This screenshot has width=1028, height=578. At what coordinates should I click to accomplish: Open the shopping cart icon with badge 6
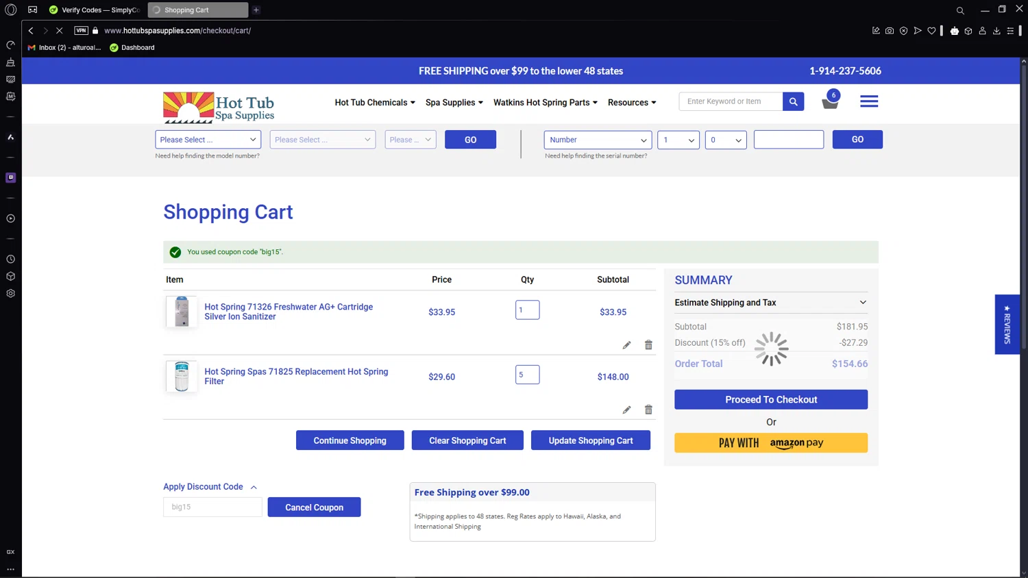click(x=831, y=100)
